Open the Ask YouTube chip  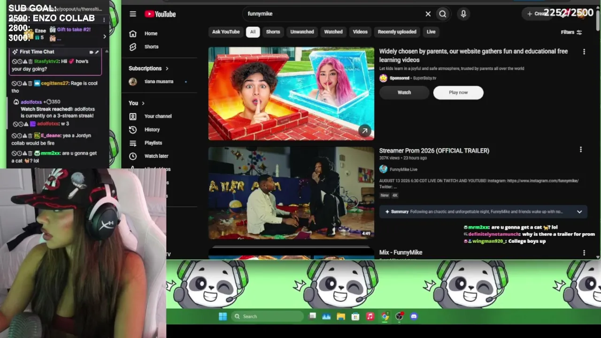tap(226, 32)
